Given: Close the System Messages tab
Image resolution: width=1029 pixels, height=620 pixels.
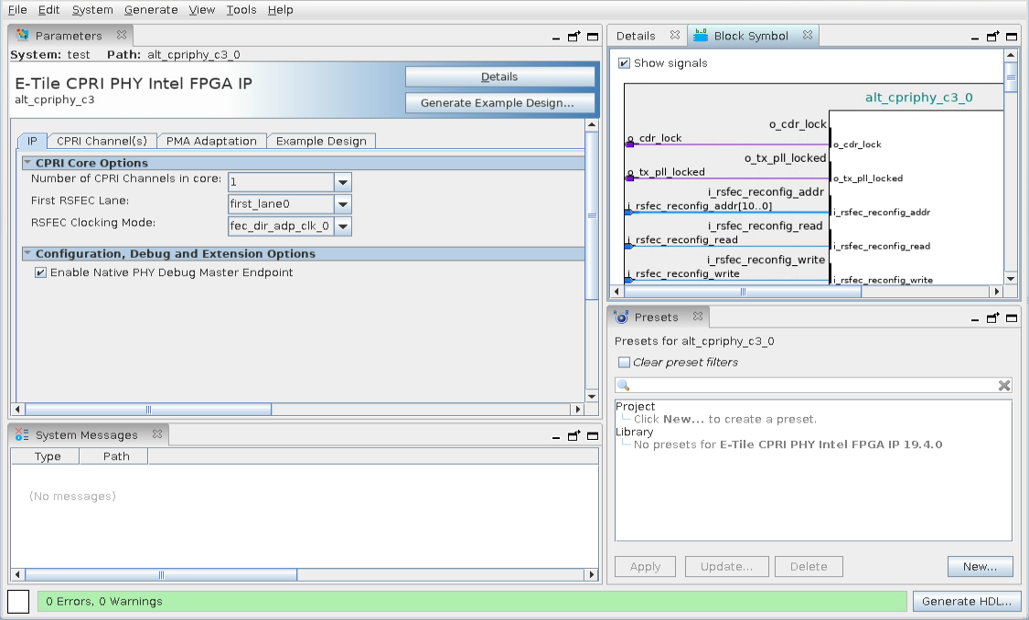Looking at the screenshot, I should coord(156,434).
